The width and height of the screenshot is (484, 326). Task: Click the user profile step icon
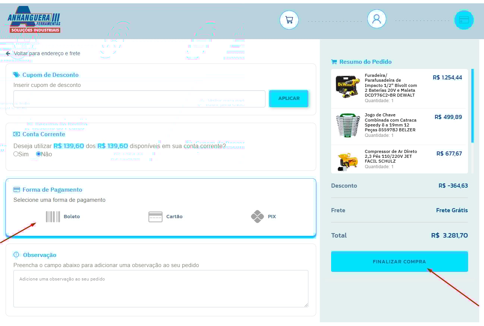point(377,19)
